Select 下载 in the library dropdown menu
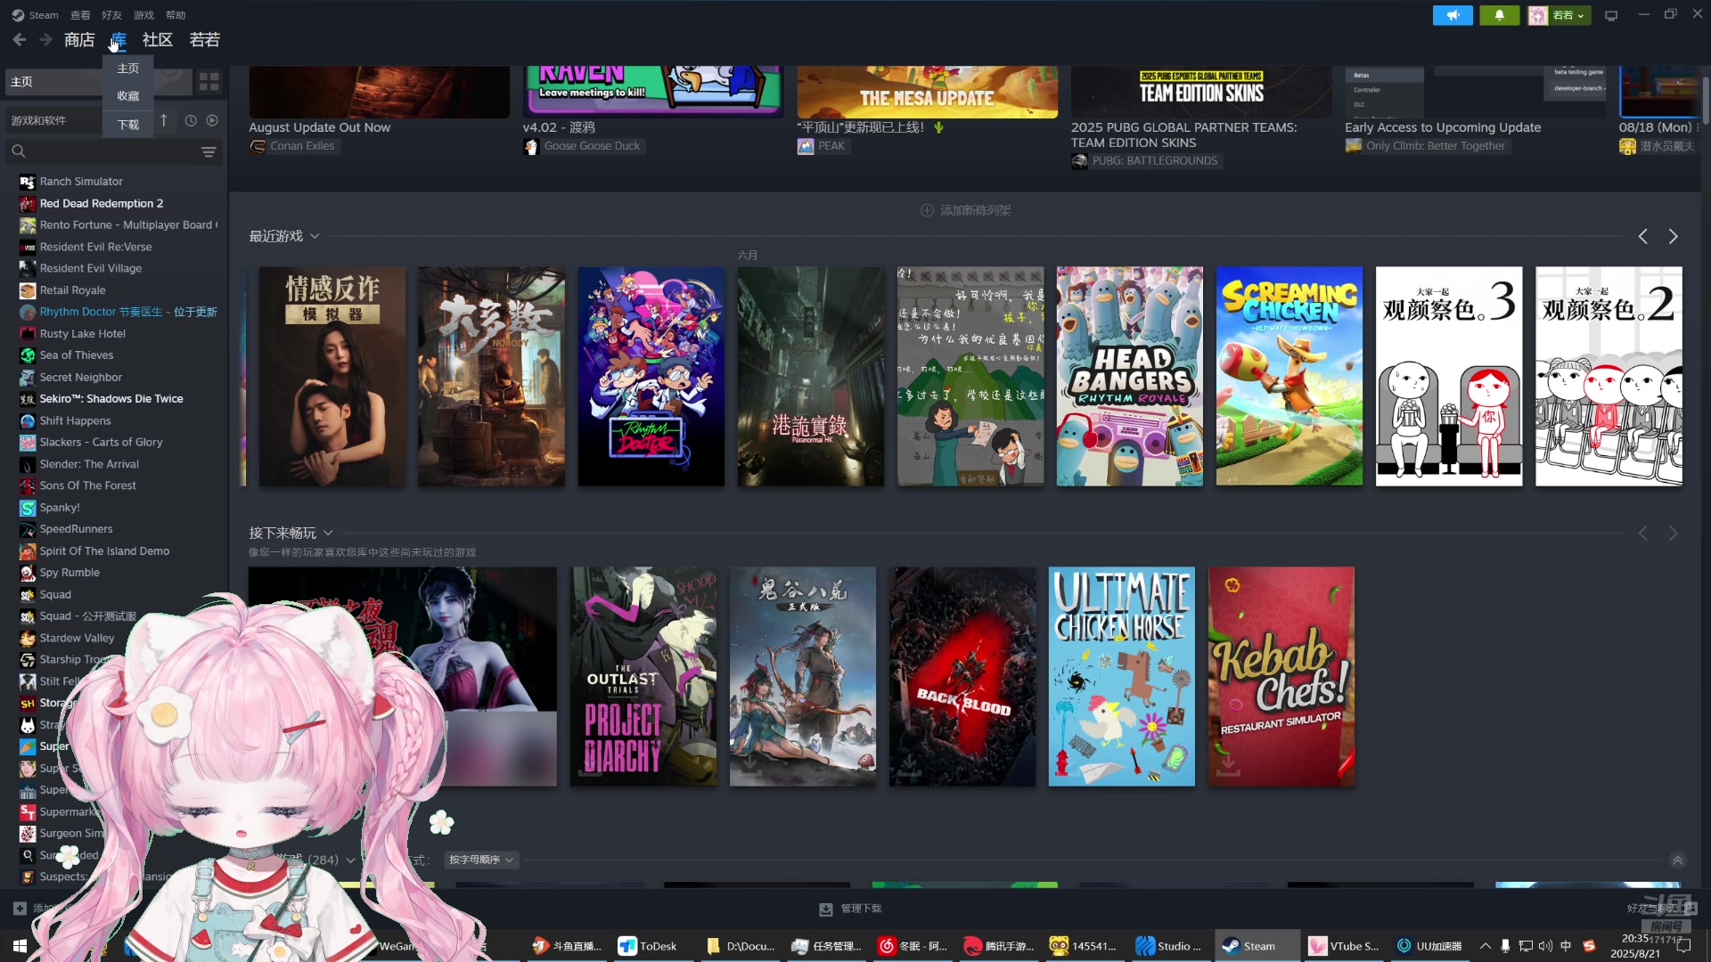Screen dimensions: 1711x962 128,125
